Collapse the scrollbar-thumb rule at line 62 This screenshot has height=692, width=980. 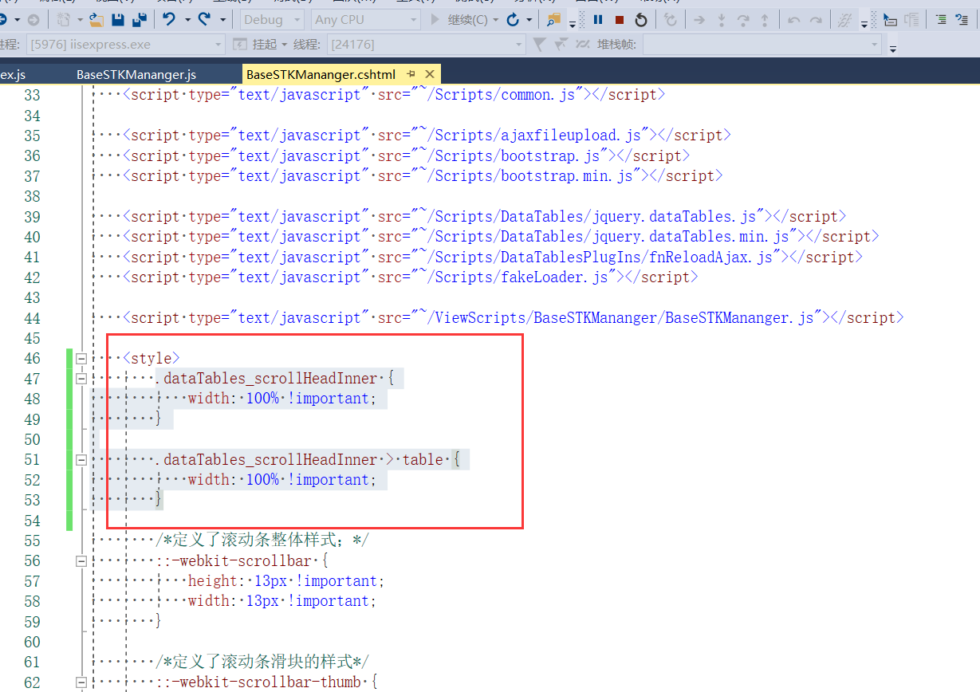pos(81,683)
